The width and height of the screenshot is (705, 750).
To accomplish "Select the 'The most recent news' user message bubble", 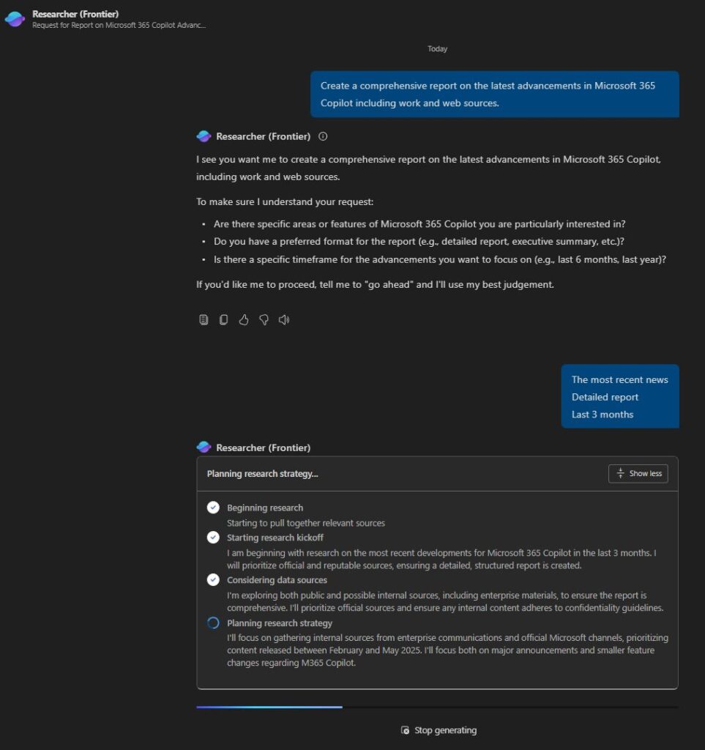I will [x=620, y=396].
